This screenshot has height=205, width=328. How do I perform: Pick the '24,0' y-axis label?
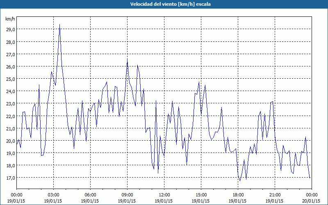click(11, 91)
